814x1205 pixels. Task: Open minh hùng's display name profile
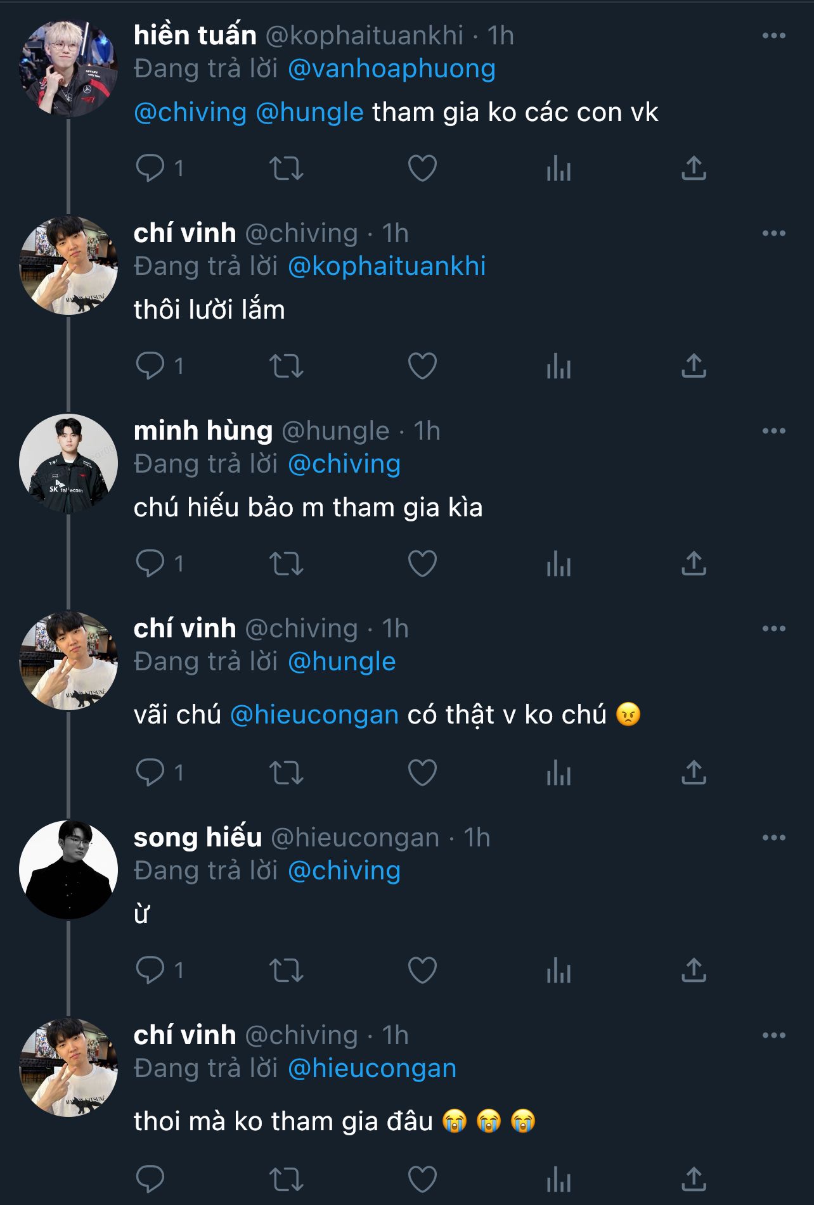pos(203,431)
